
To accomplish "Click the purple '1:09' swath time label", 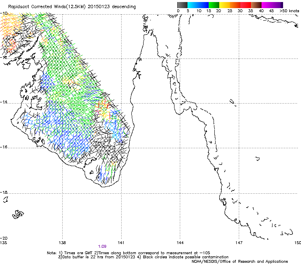I will (x=102, y=247).
